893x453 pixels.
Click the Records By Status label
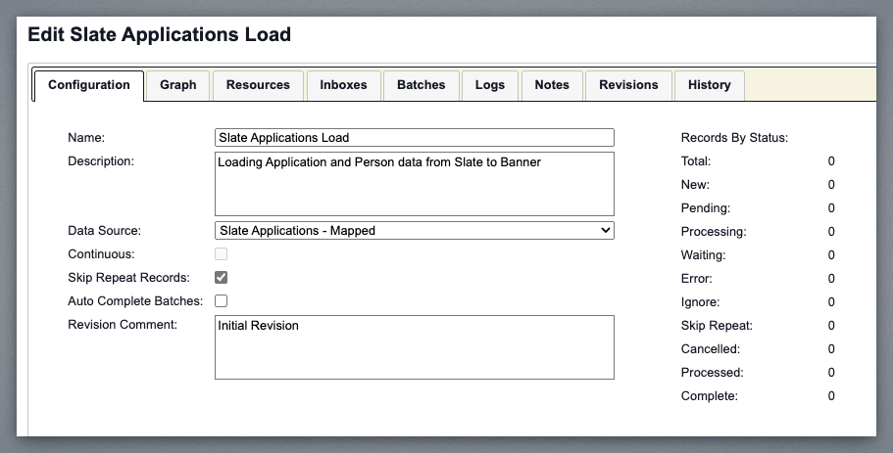point(734,138)
